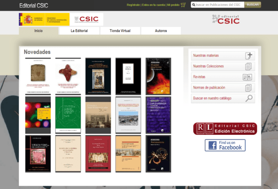
Task: Open the sepia building photo book cover
Action: [x=98, y=115]
